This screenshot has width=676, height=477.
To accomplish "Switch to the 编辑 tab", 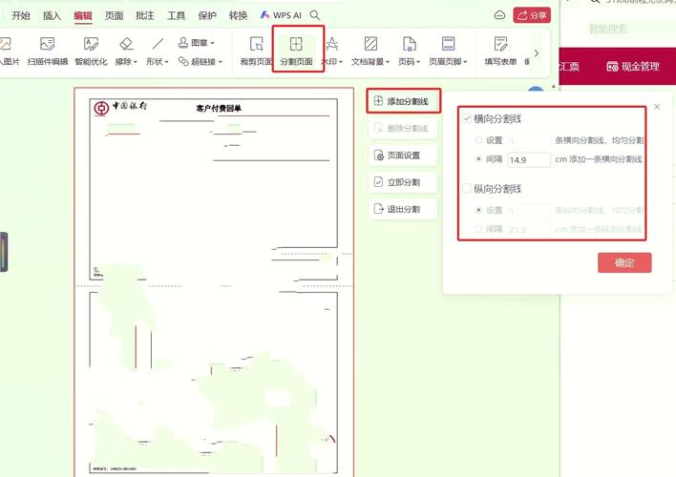I will tap(83, 15).
